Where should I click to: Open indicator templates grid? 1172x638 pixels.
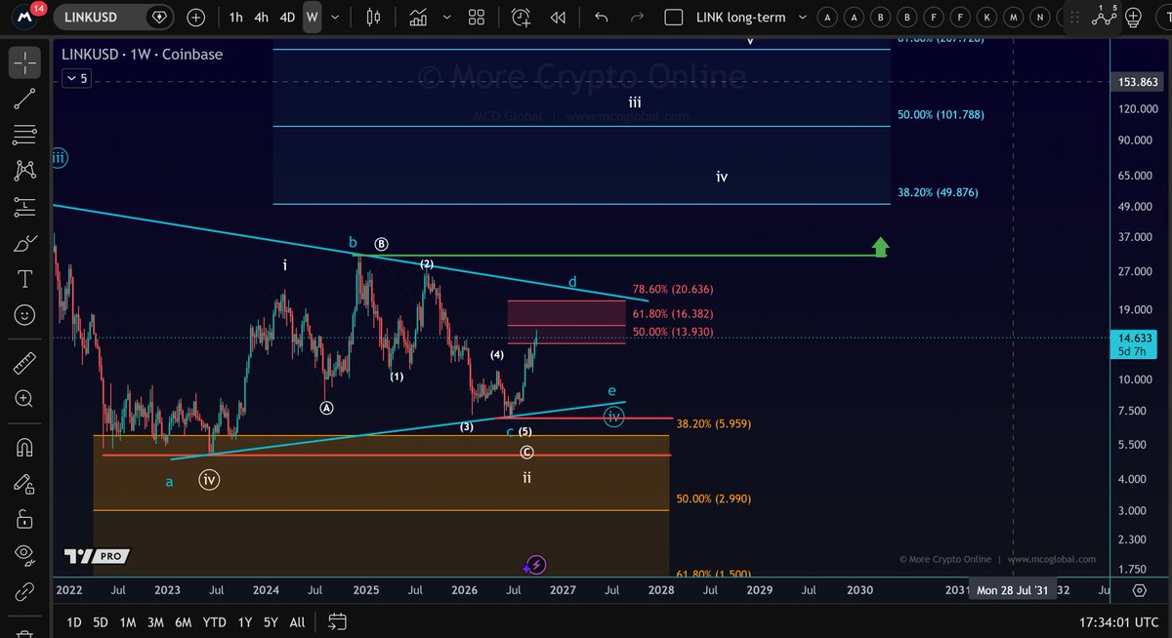click(x=477, y=17)
